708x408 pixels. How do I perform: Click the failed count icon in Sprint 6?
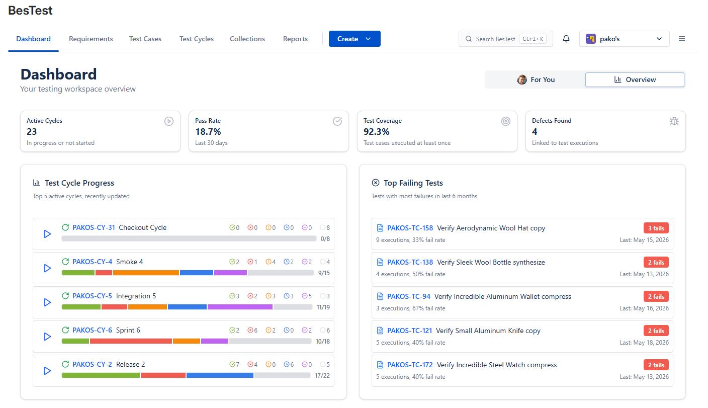pos(250,330)
